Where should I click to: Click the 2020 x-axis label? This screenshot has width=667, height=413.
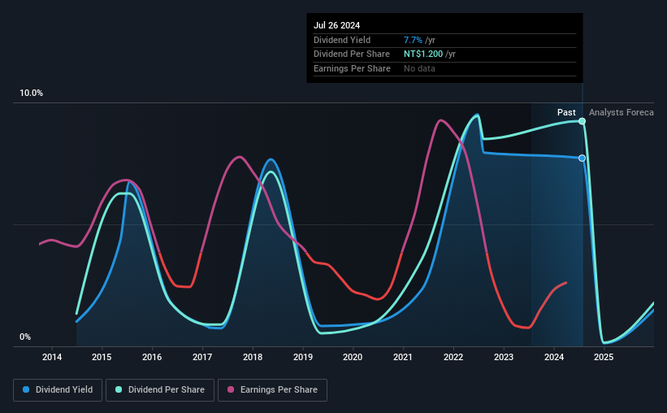(x=353, y=357)
